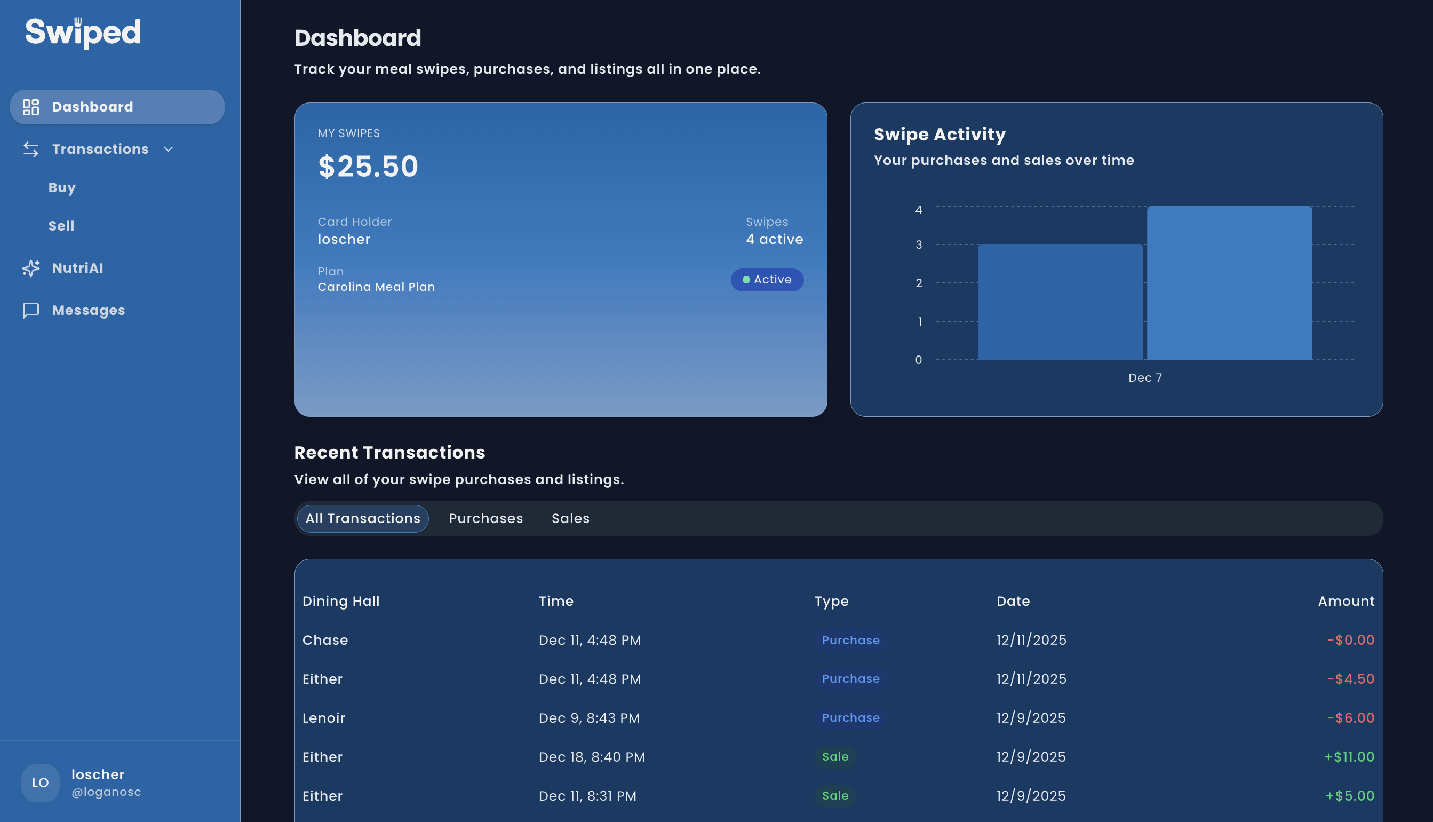Screen dimensions: 1433x822
Task: Click the Purchase badge on the Chase row
Action: [851, 639]
